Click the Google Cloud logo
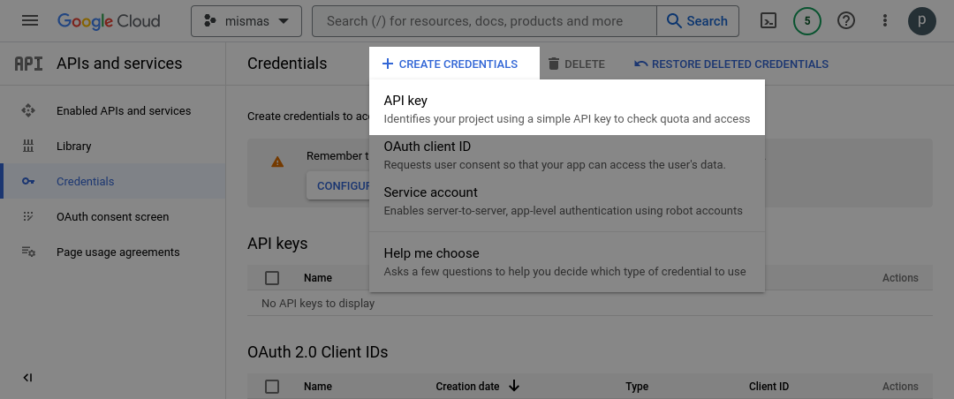This screenshot has height=399, width=954. (109, 20)
